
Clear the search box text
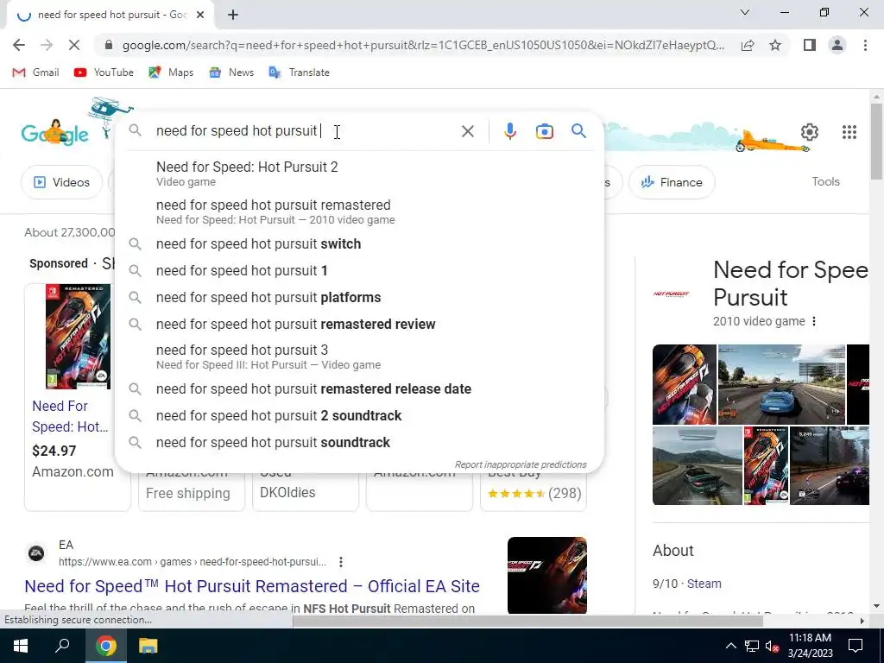(x=467, y=131)
